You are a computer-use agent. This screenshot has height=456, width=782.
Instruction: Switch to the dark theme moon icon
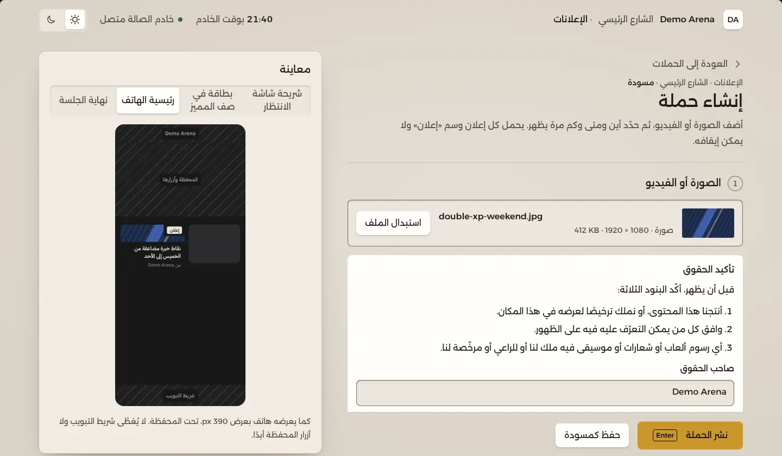[51, 20]
